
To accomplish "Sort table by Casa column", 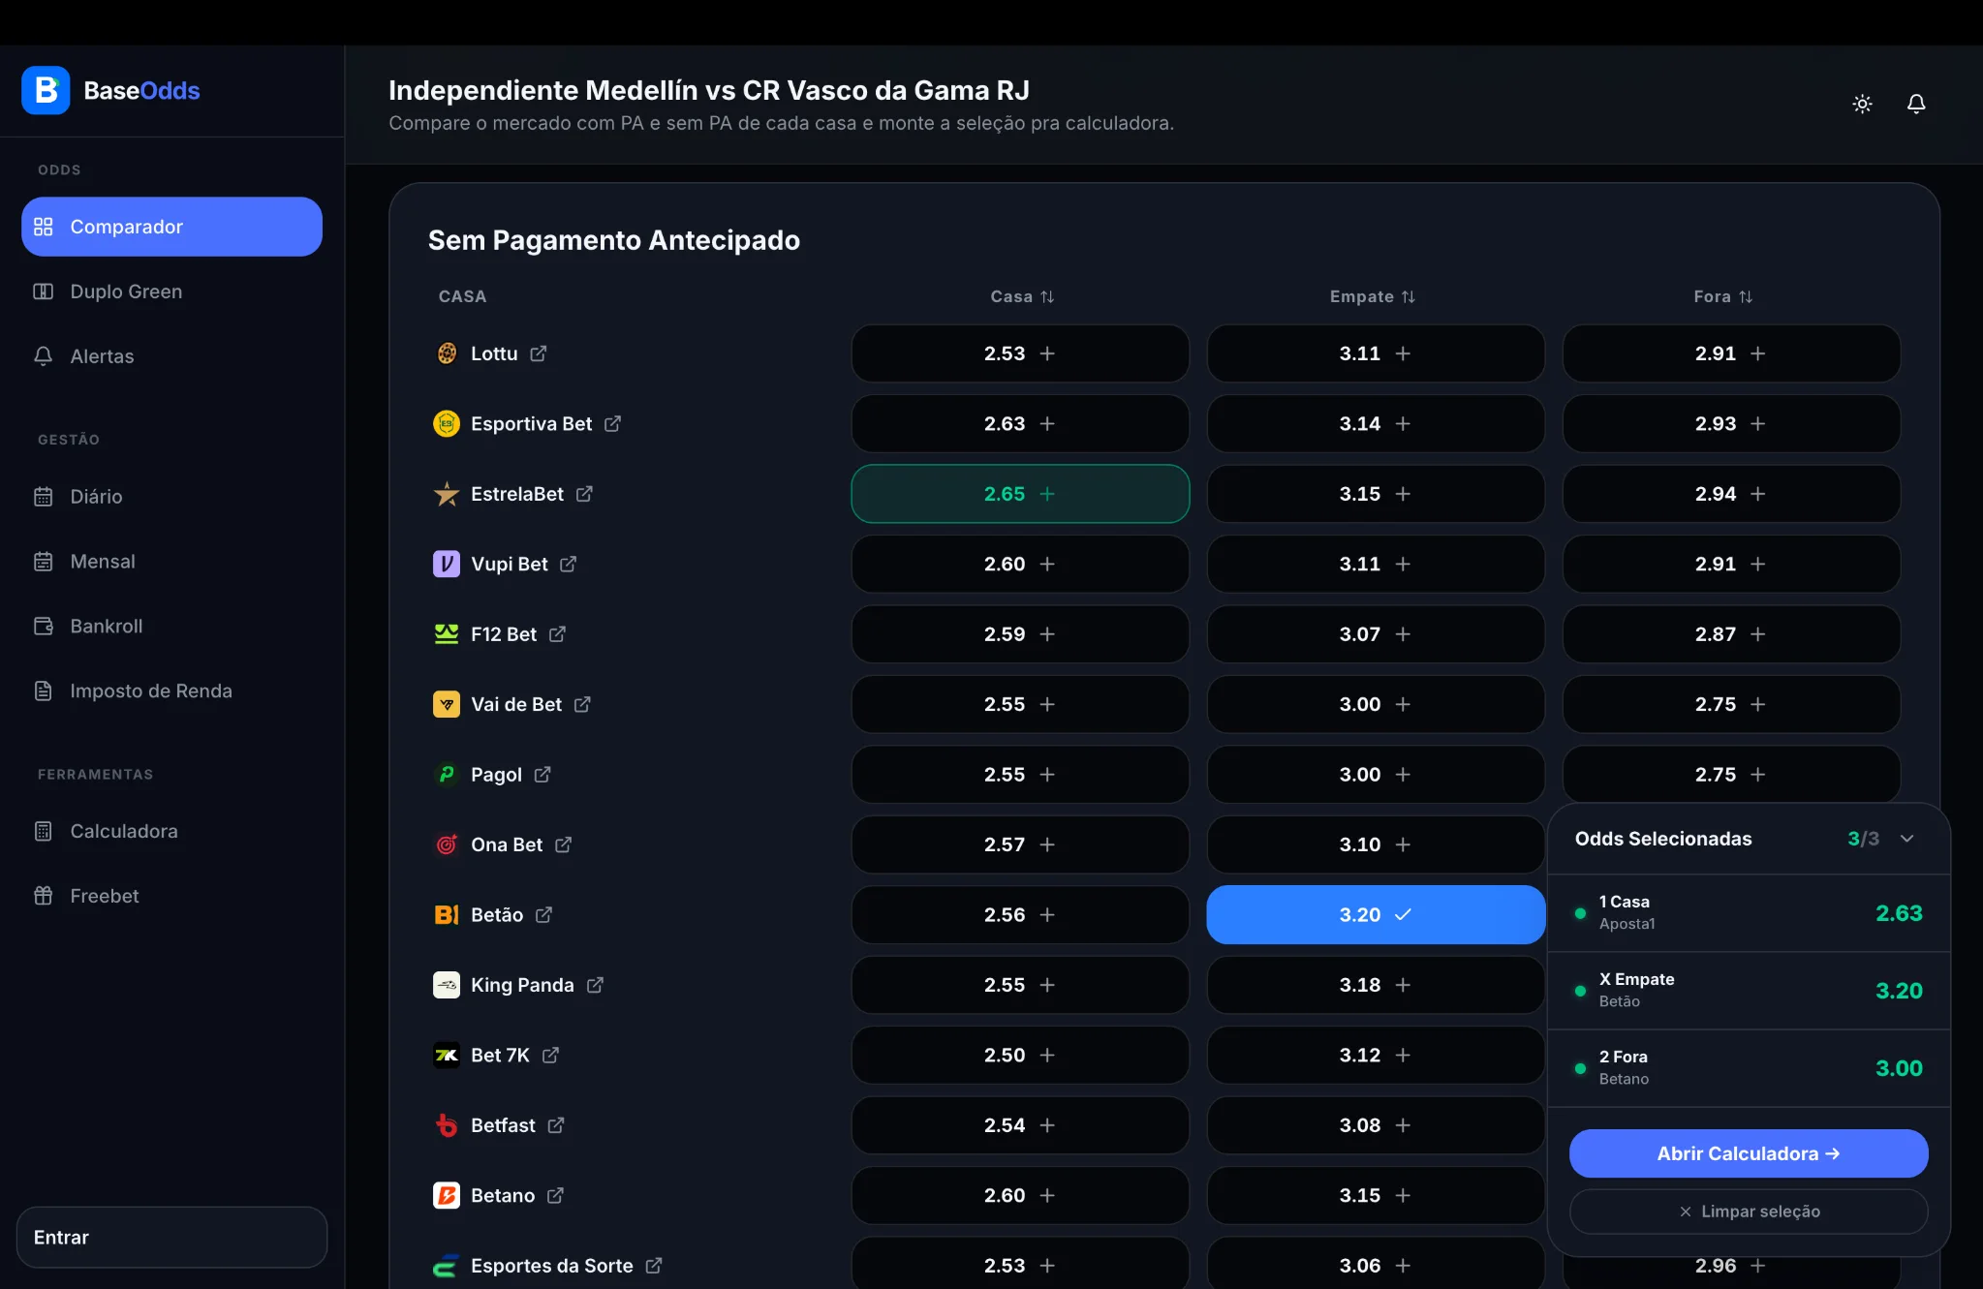I will click(1022, 296).
